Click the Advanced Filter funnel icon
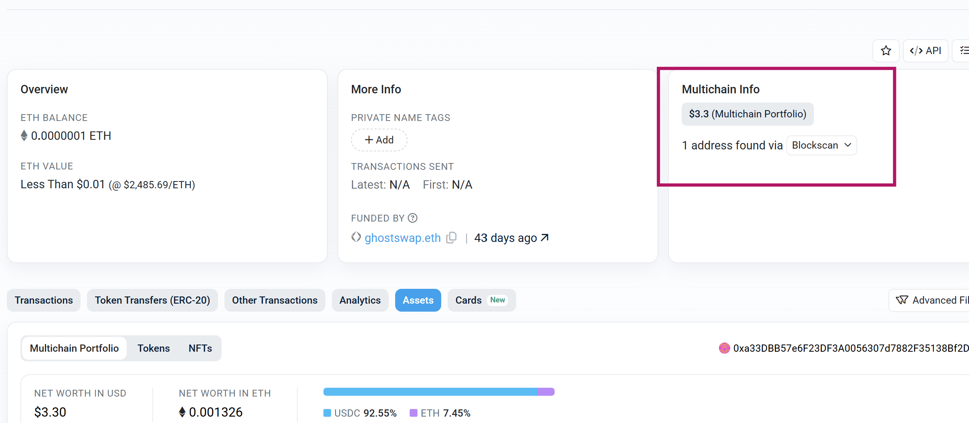The height and width of the screenshot is (423, 969). 902,300
